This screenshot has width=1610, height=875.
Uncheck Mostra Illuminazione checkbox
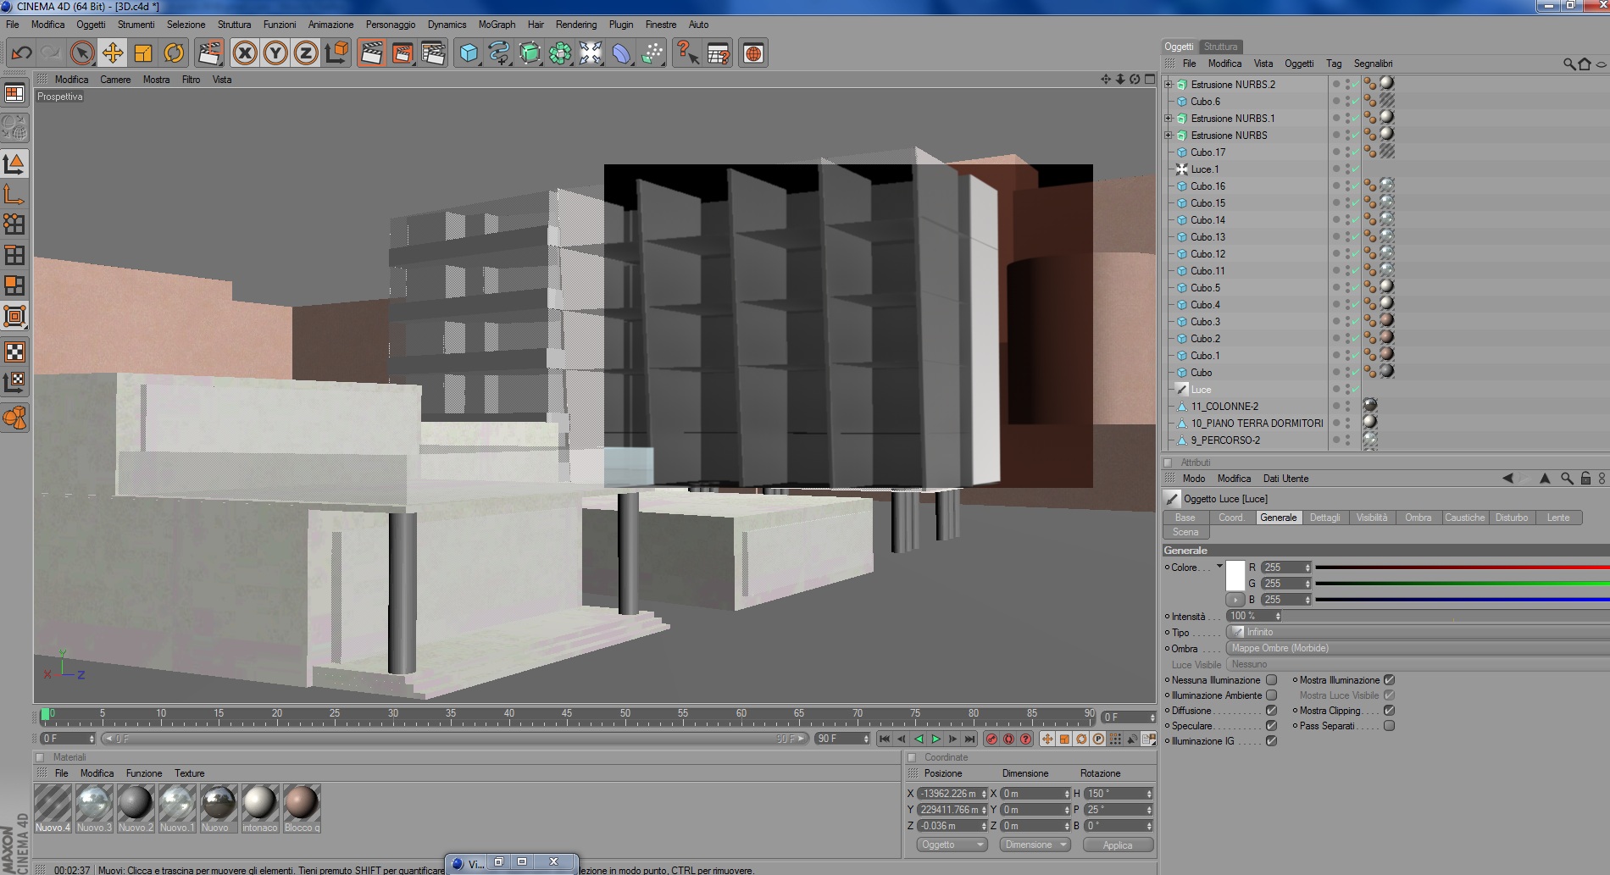(x=1389, y=680)
